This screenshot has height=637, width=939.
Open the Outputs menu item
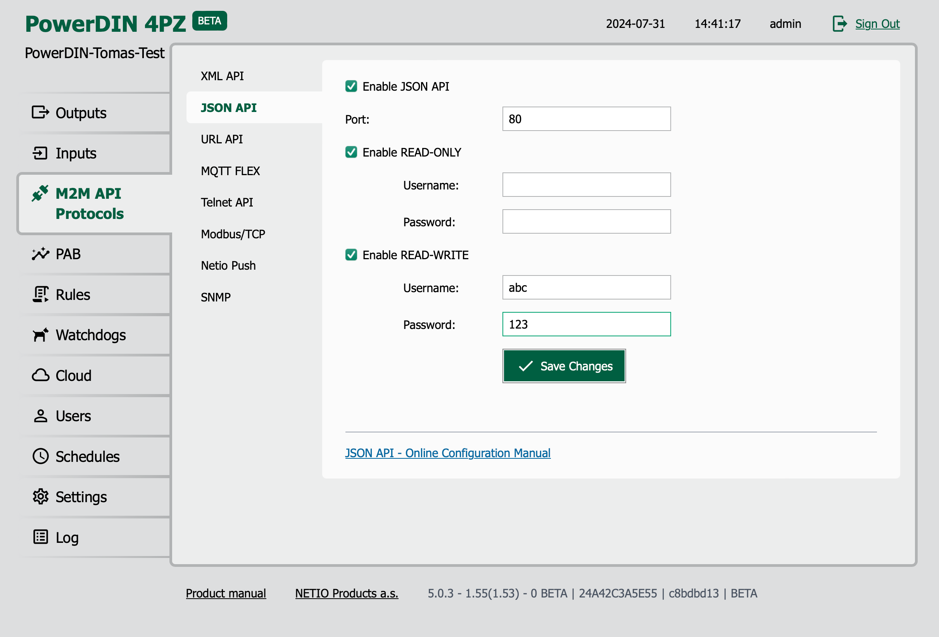(x=95, y=113)
